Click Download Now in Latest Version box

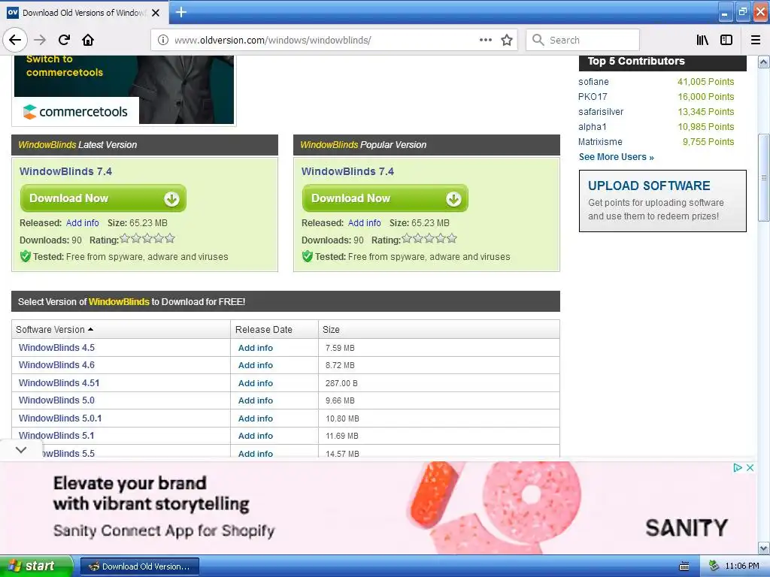click(103, 198)
